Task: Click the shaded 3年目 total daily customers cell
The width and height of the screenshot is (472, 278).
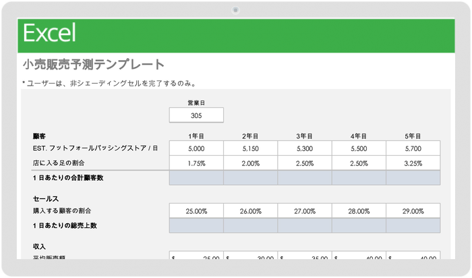Action: pyautogui.click(x=305, y=177)
